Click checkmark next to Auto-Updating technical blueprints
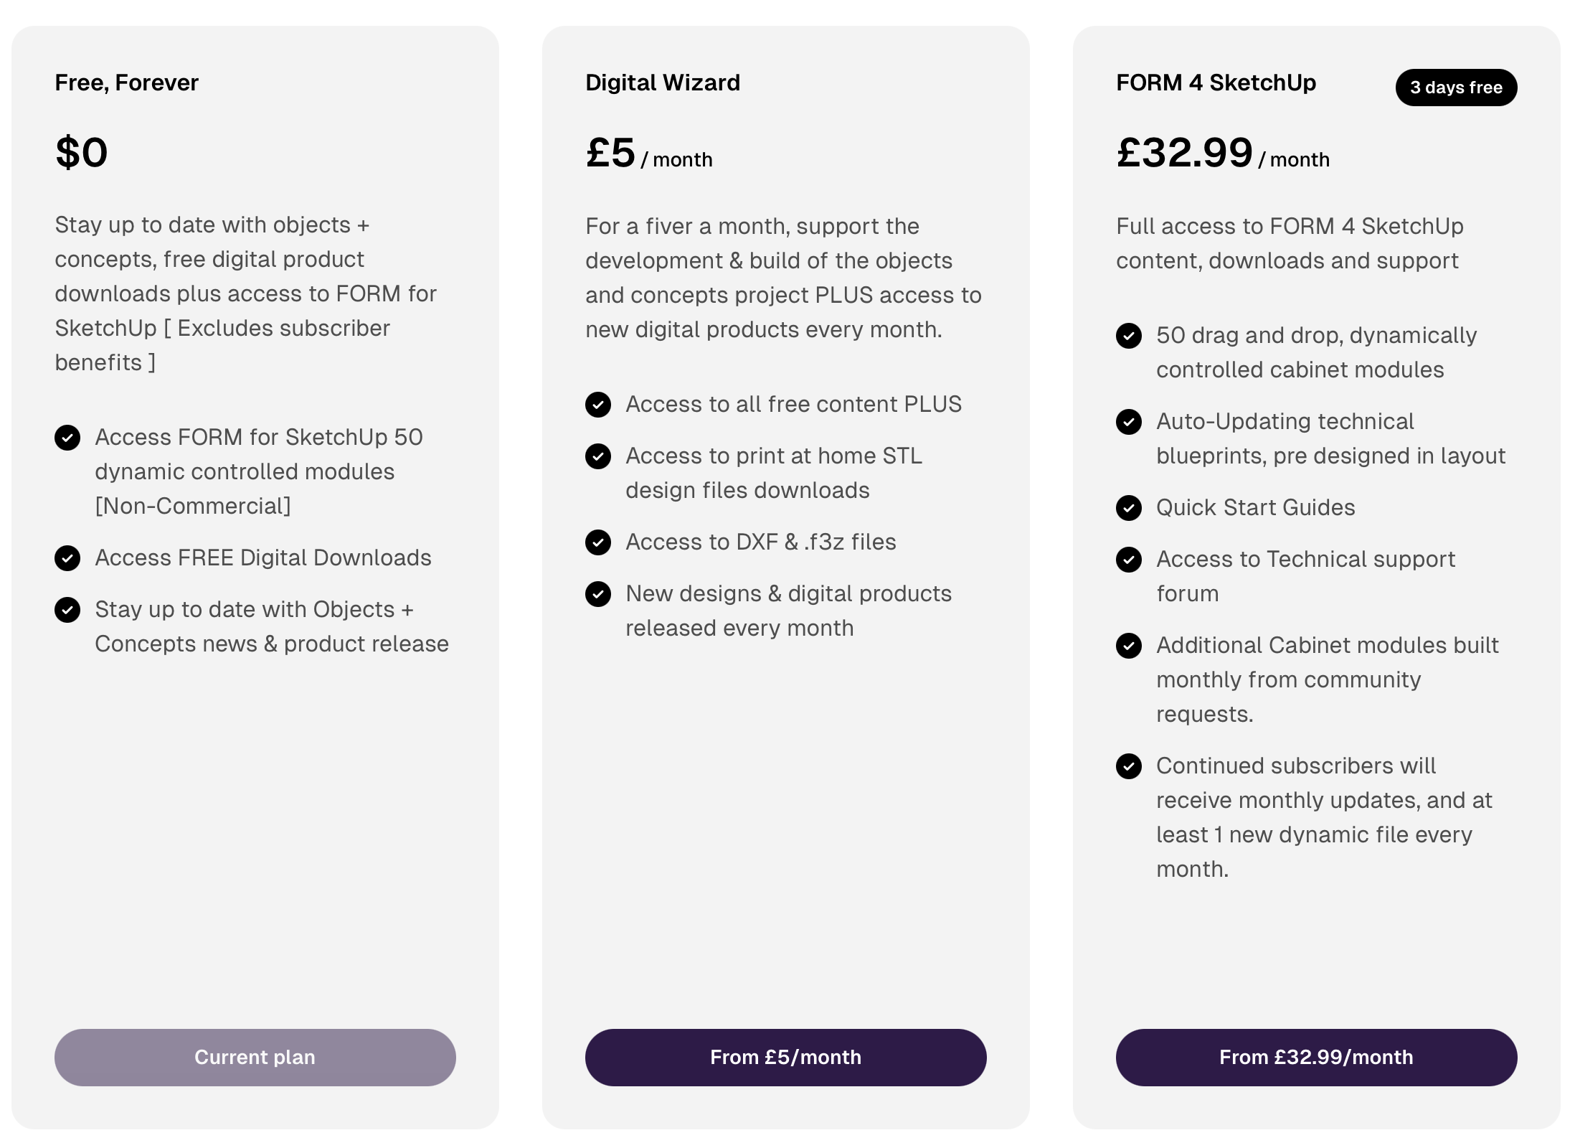This screenshot has height=1148, width=1575. tap(1129, 421)
